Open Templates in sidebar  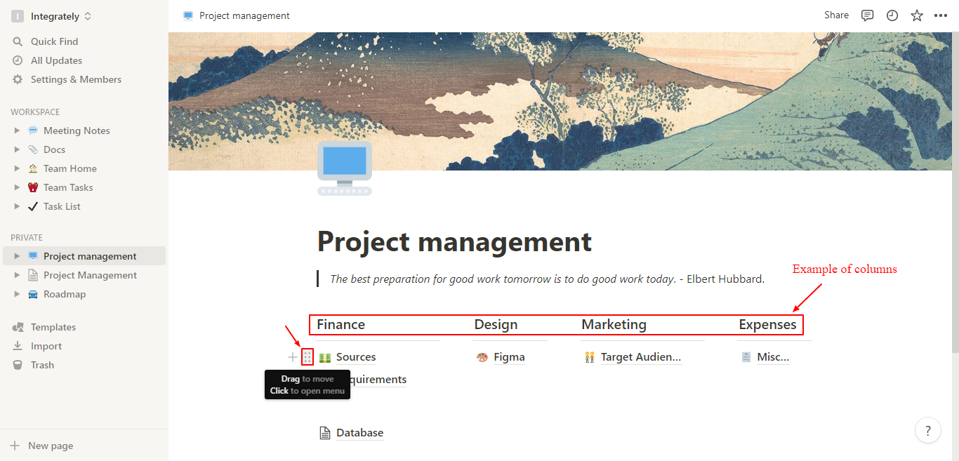tap(53, 327)
